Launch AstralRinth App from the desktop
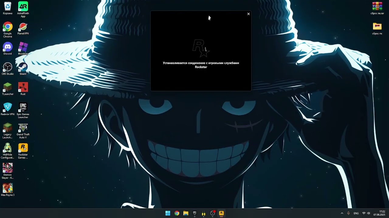 point(23,10)
